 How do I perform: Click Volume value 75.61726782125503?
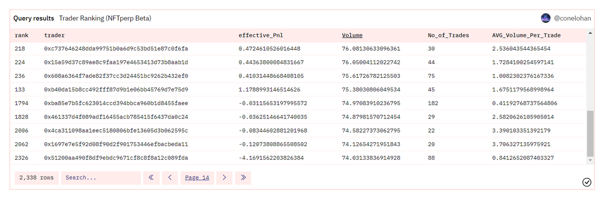click(x=371, y=76)
